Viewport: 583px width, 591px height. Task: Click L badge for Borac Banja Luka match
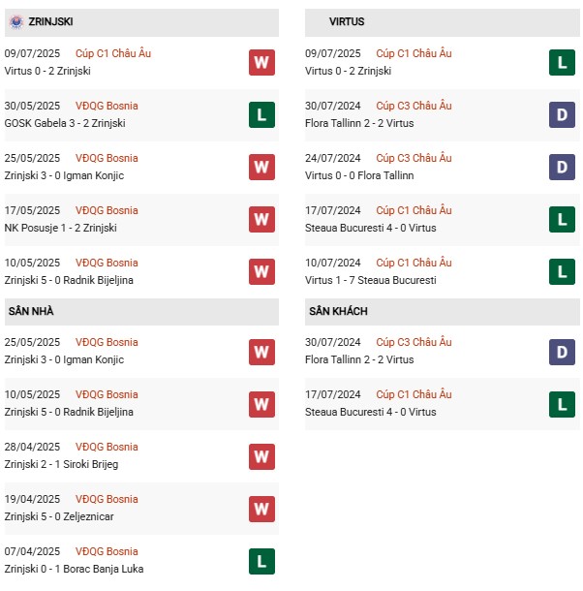(x=261, y=561)
